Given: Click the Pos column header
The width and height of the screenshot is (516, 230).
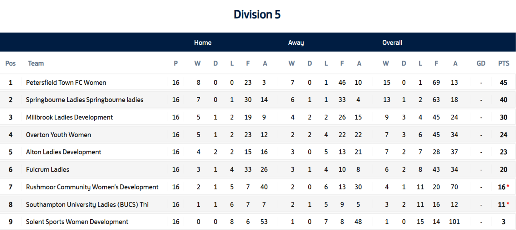Looking at the screenshot, I should pos(11,63).
